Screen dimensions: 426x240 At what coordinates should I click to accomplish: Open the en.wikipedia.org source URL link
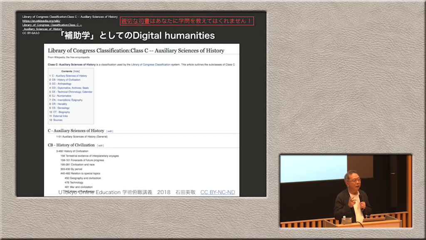52,25
